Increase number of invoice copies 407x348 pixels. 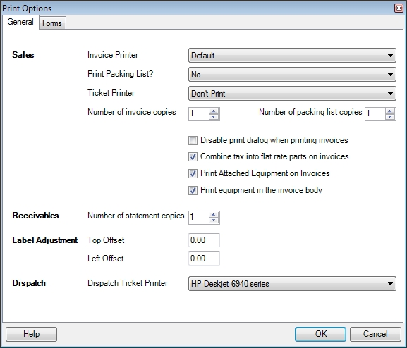(214, 111)
